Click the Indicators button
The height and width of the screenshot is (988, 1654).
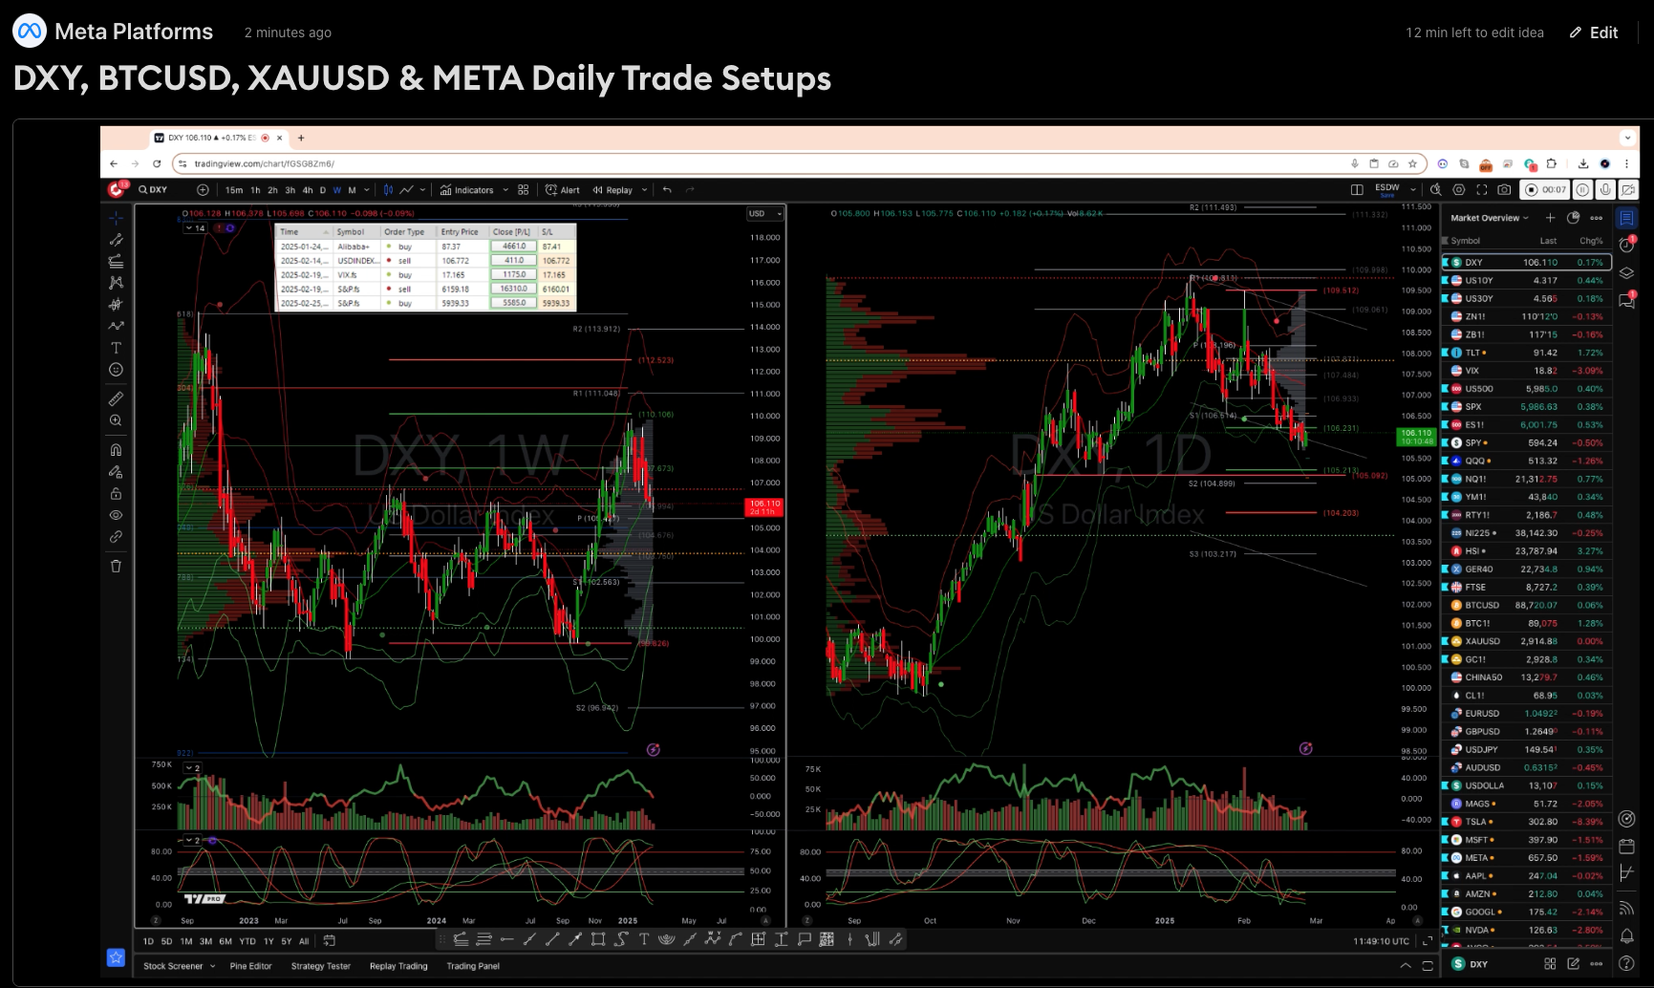(467, 190)
